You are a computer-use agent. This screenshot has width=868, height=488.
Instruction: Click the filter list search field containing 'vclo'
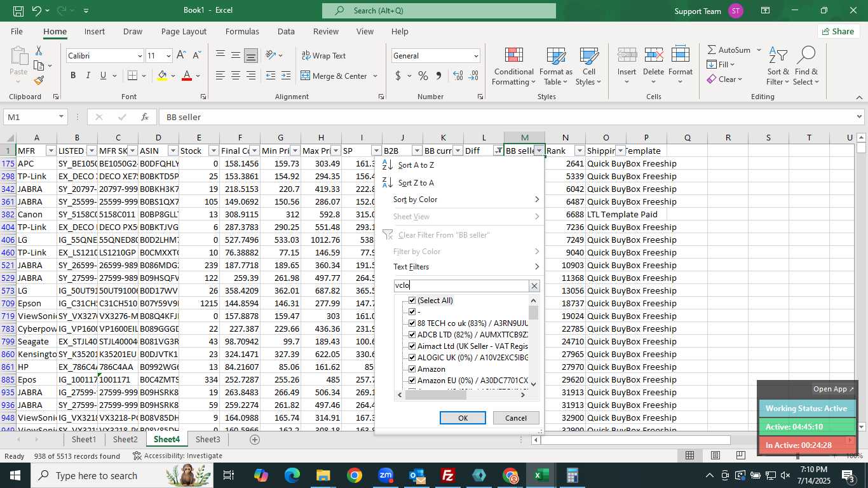(461, 286)
